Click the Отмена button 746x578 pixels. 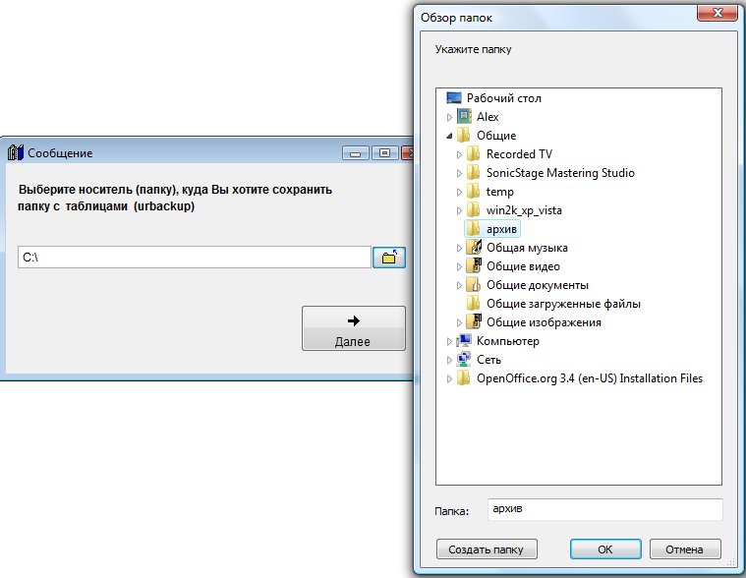(x=685, y=549)
